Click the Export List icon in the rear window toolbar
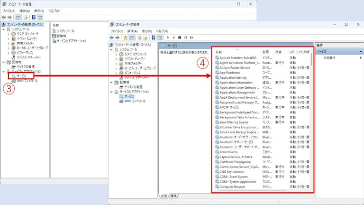 [26, 17]
